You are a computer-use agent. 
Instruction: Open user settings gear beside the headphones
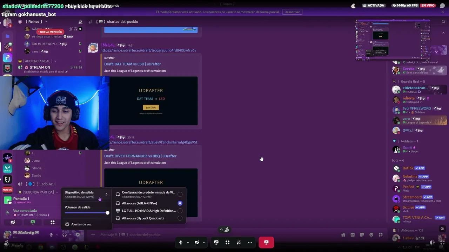tap(78, 235)
